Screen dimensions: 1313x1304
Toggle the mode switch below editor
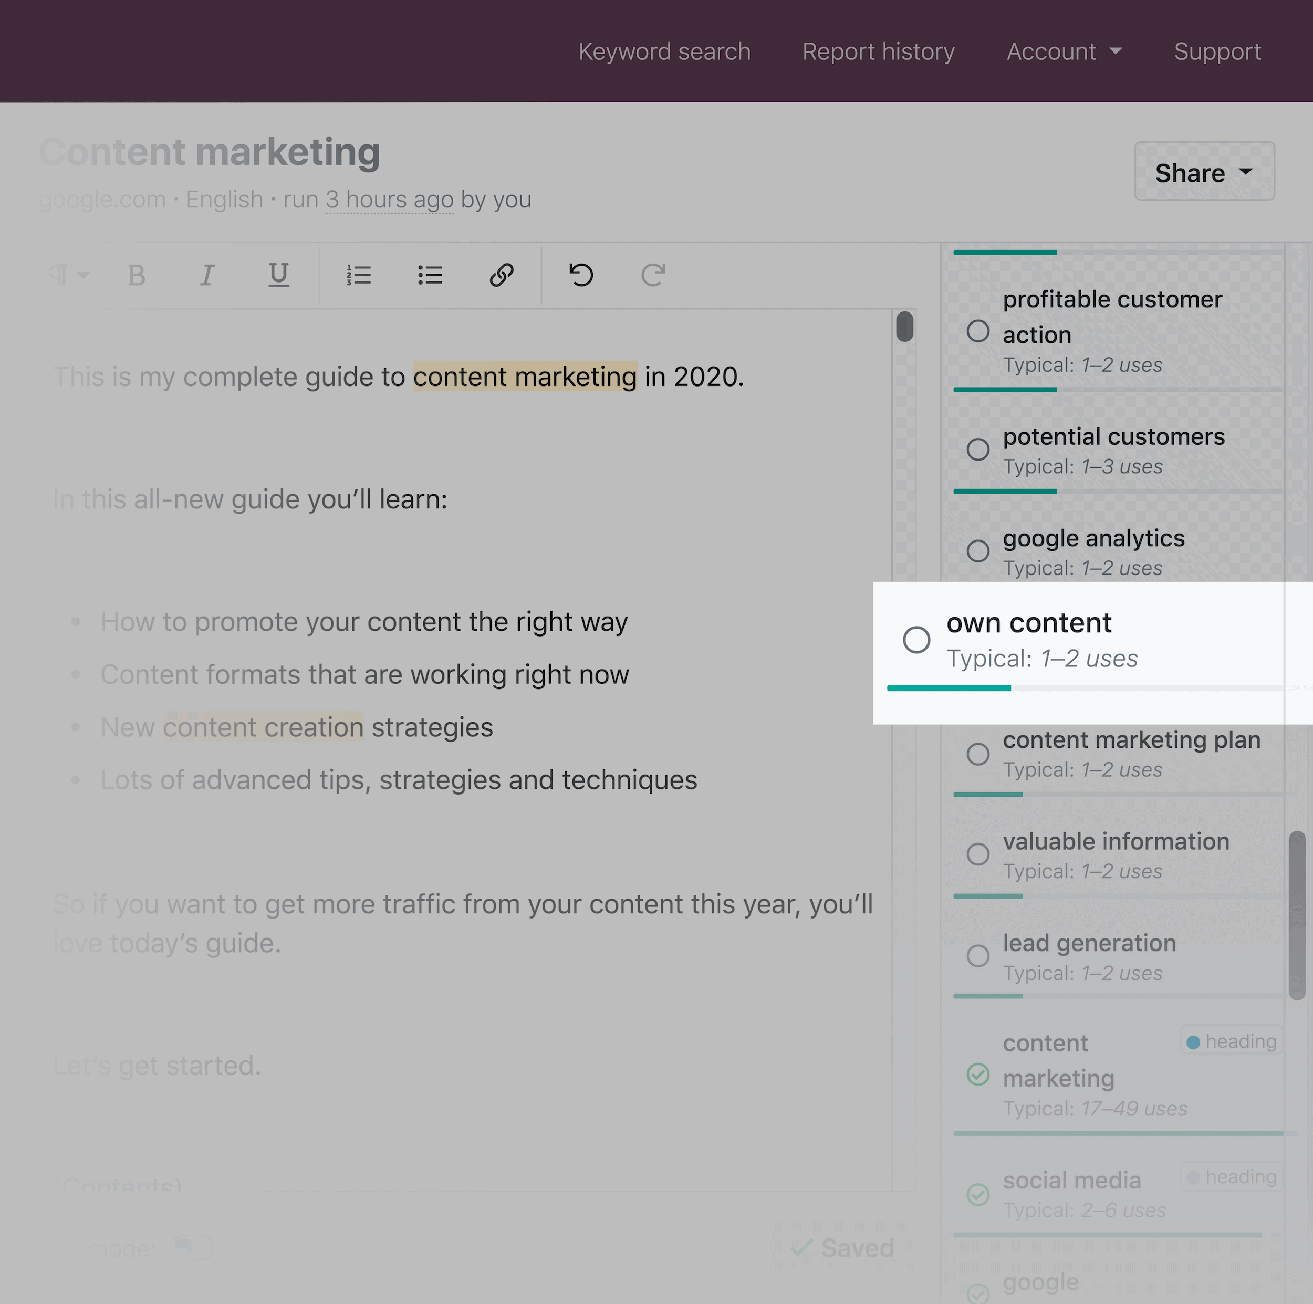[194, 1248]
